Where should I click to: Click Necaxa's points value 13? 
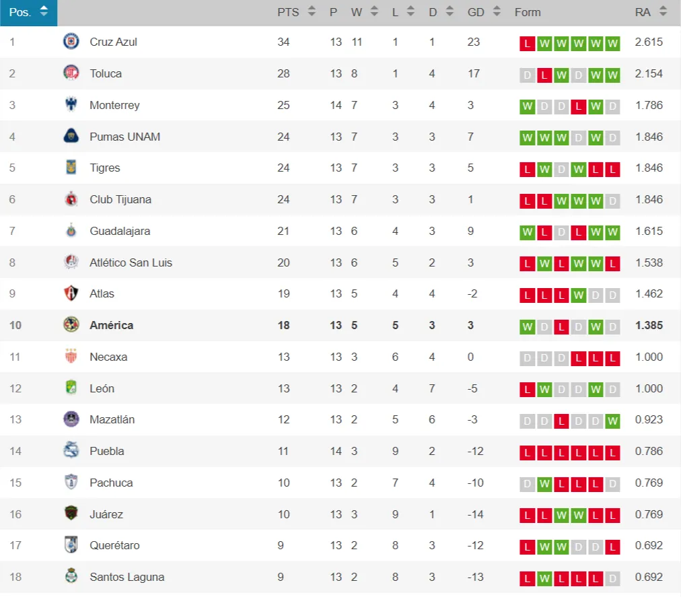point(283,357)
